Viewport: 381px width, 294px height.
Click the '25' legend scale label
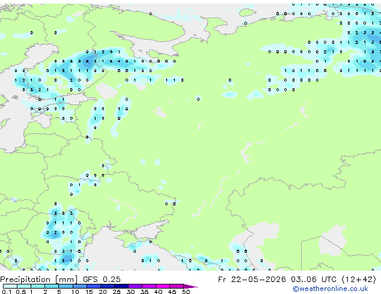[x=117, y=292]
